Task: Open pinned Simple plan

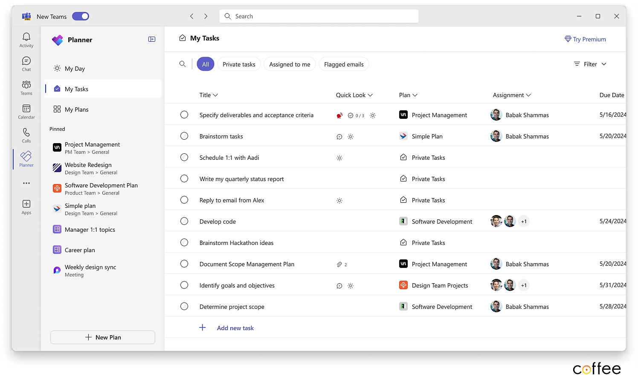Action: [103, 209]
